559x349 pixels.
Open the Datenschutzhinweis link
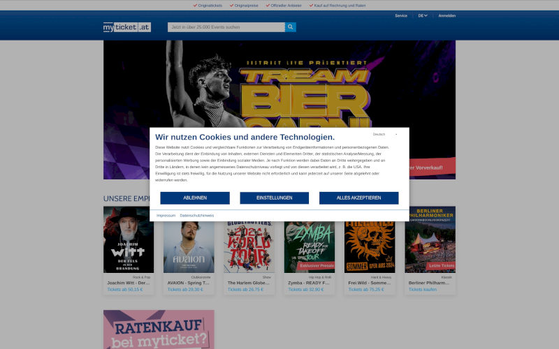pyautogui.click(x=197, y=216)
